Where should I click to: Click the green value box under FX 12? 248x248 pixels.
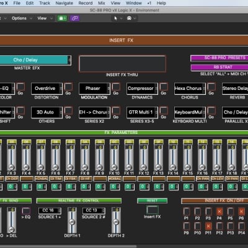(x=144, y=187)
